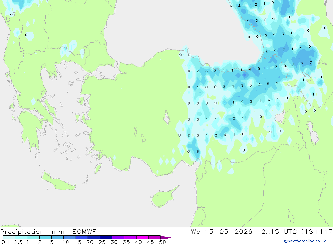This screenshot has height=244, width=333.
Task: Click the '40' legend scale label
Action: [x=139, y=242]
